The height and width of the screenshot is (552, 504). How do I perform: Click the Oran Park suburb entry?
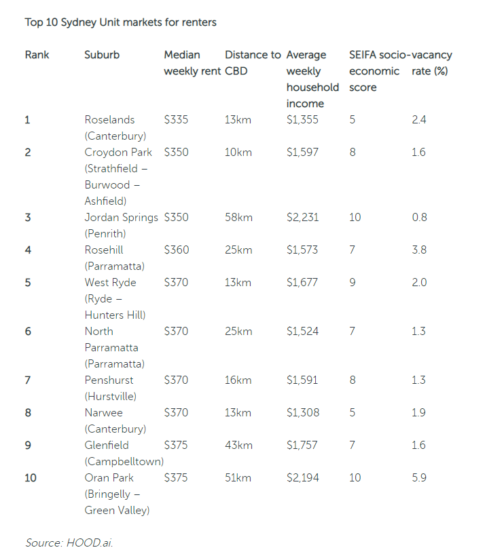[x=117, y=494]
